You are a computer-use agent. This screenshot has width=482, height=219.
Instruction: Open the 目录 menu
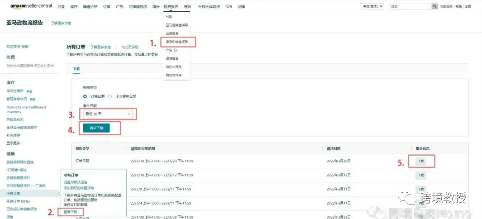(61, 6)
